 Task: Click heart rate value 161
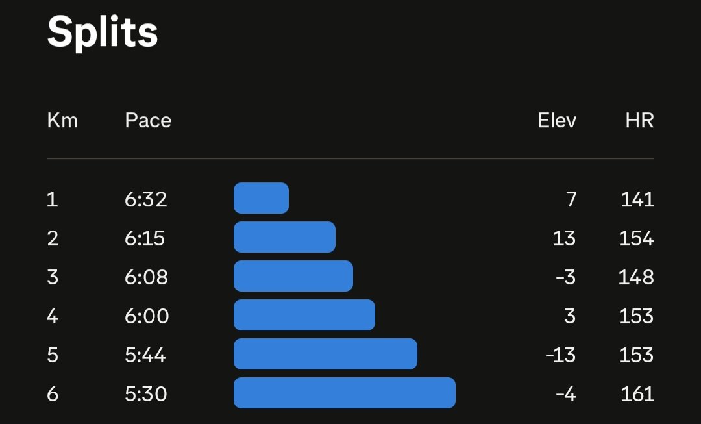click(637, 394)
